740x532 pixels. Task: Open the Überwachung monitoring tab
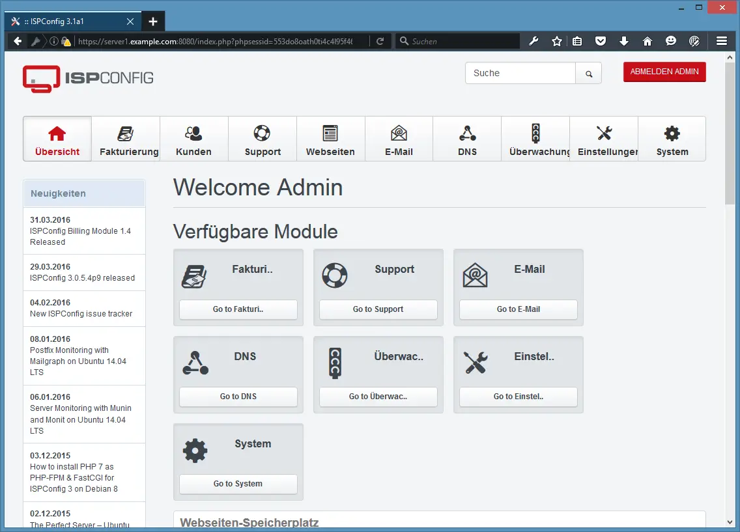(x=535, y=139)
